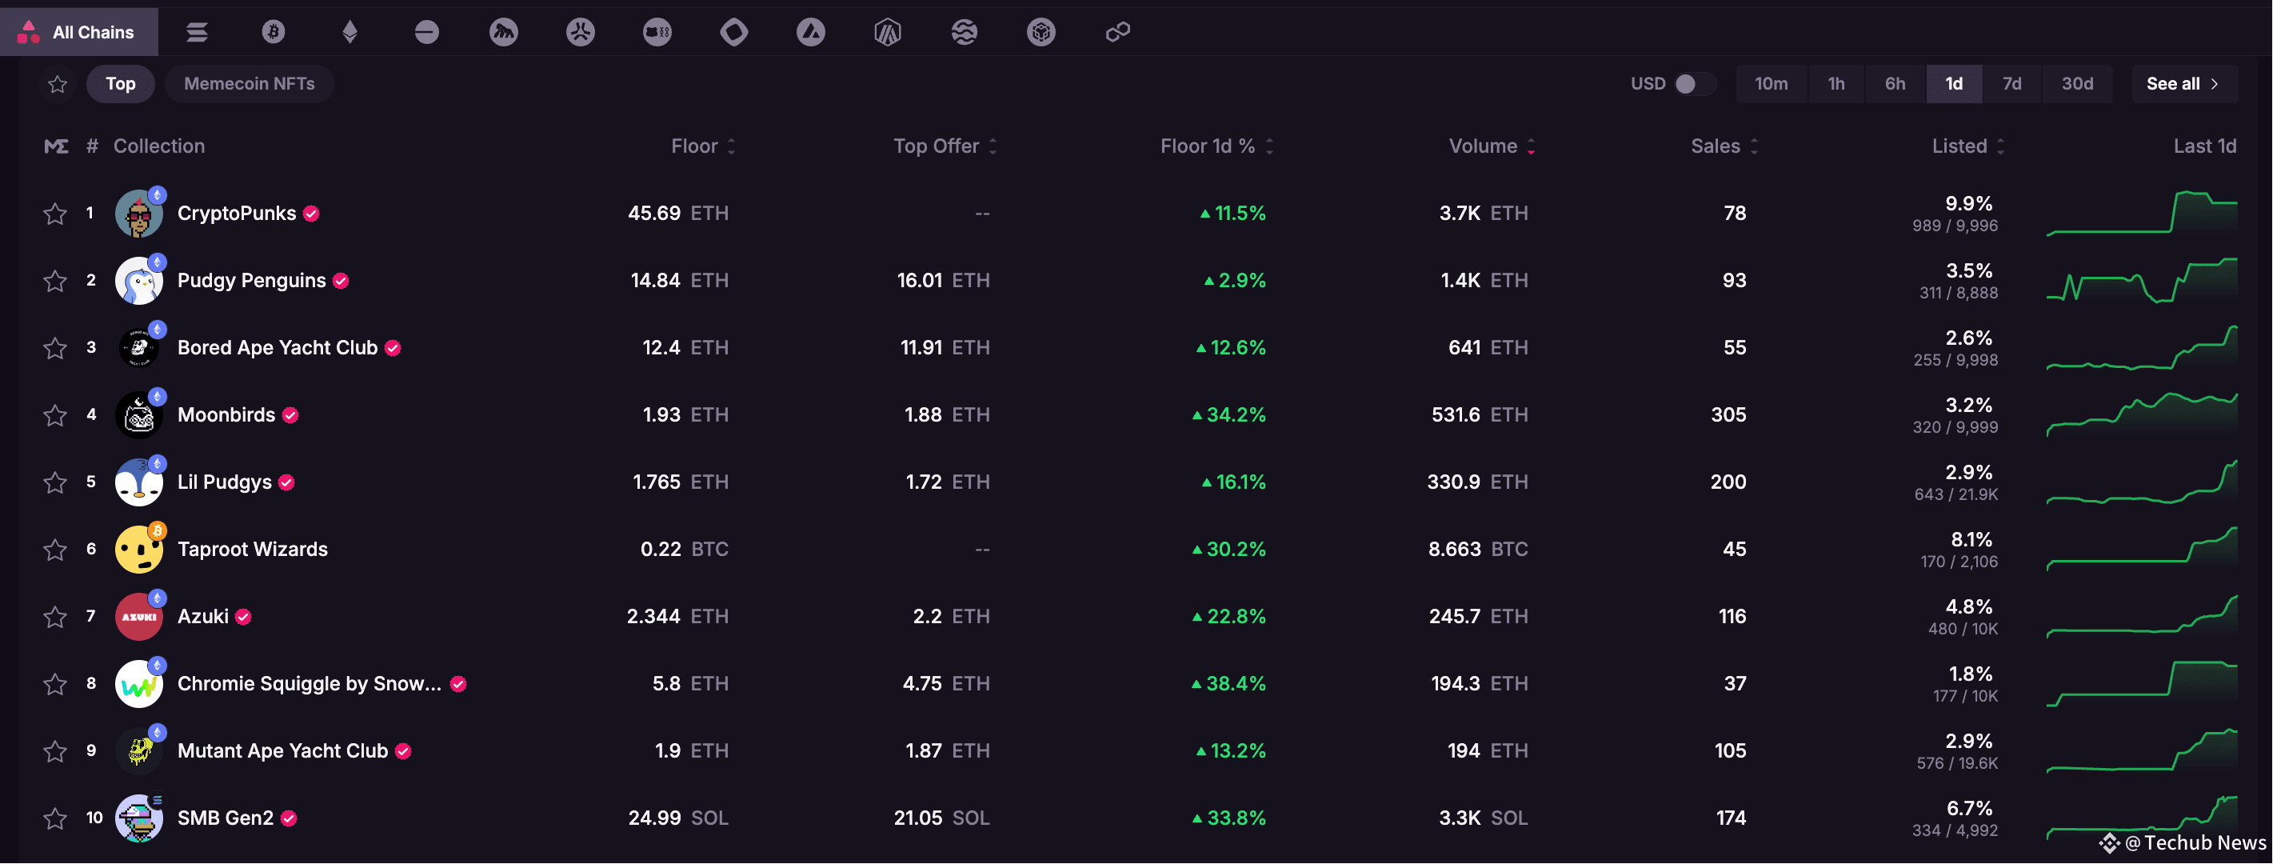Click the Mutant Ape Yacht Club avatar

coord(139,751)
